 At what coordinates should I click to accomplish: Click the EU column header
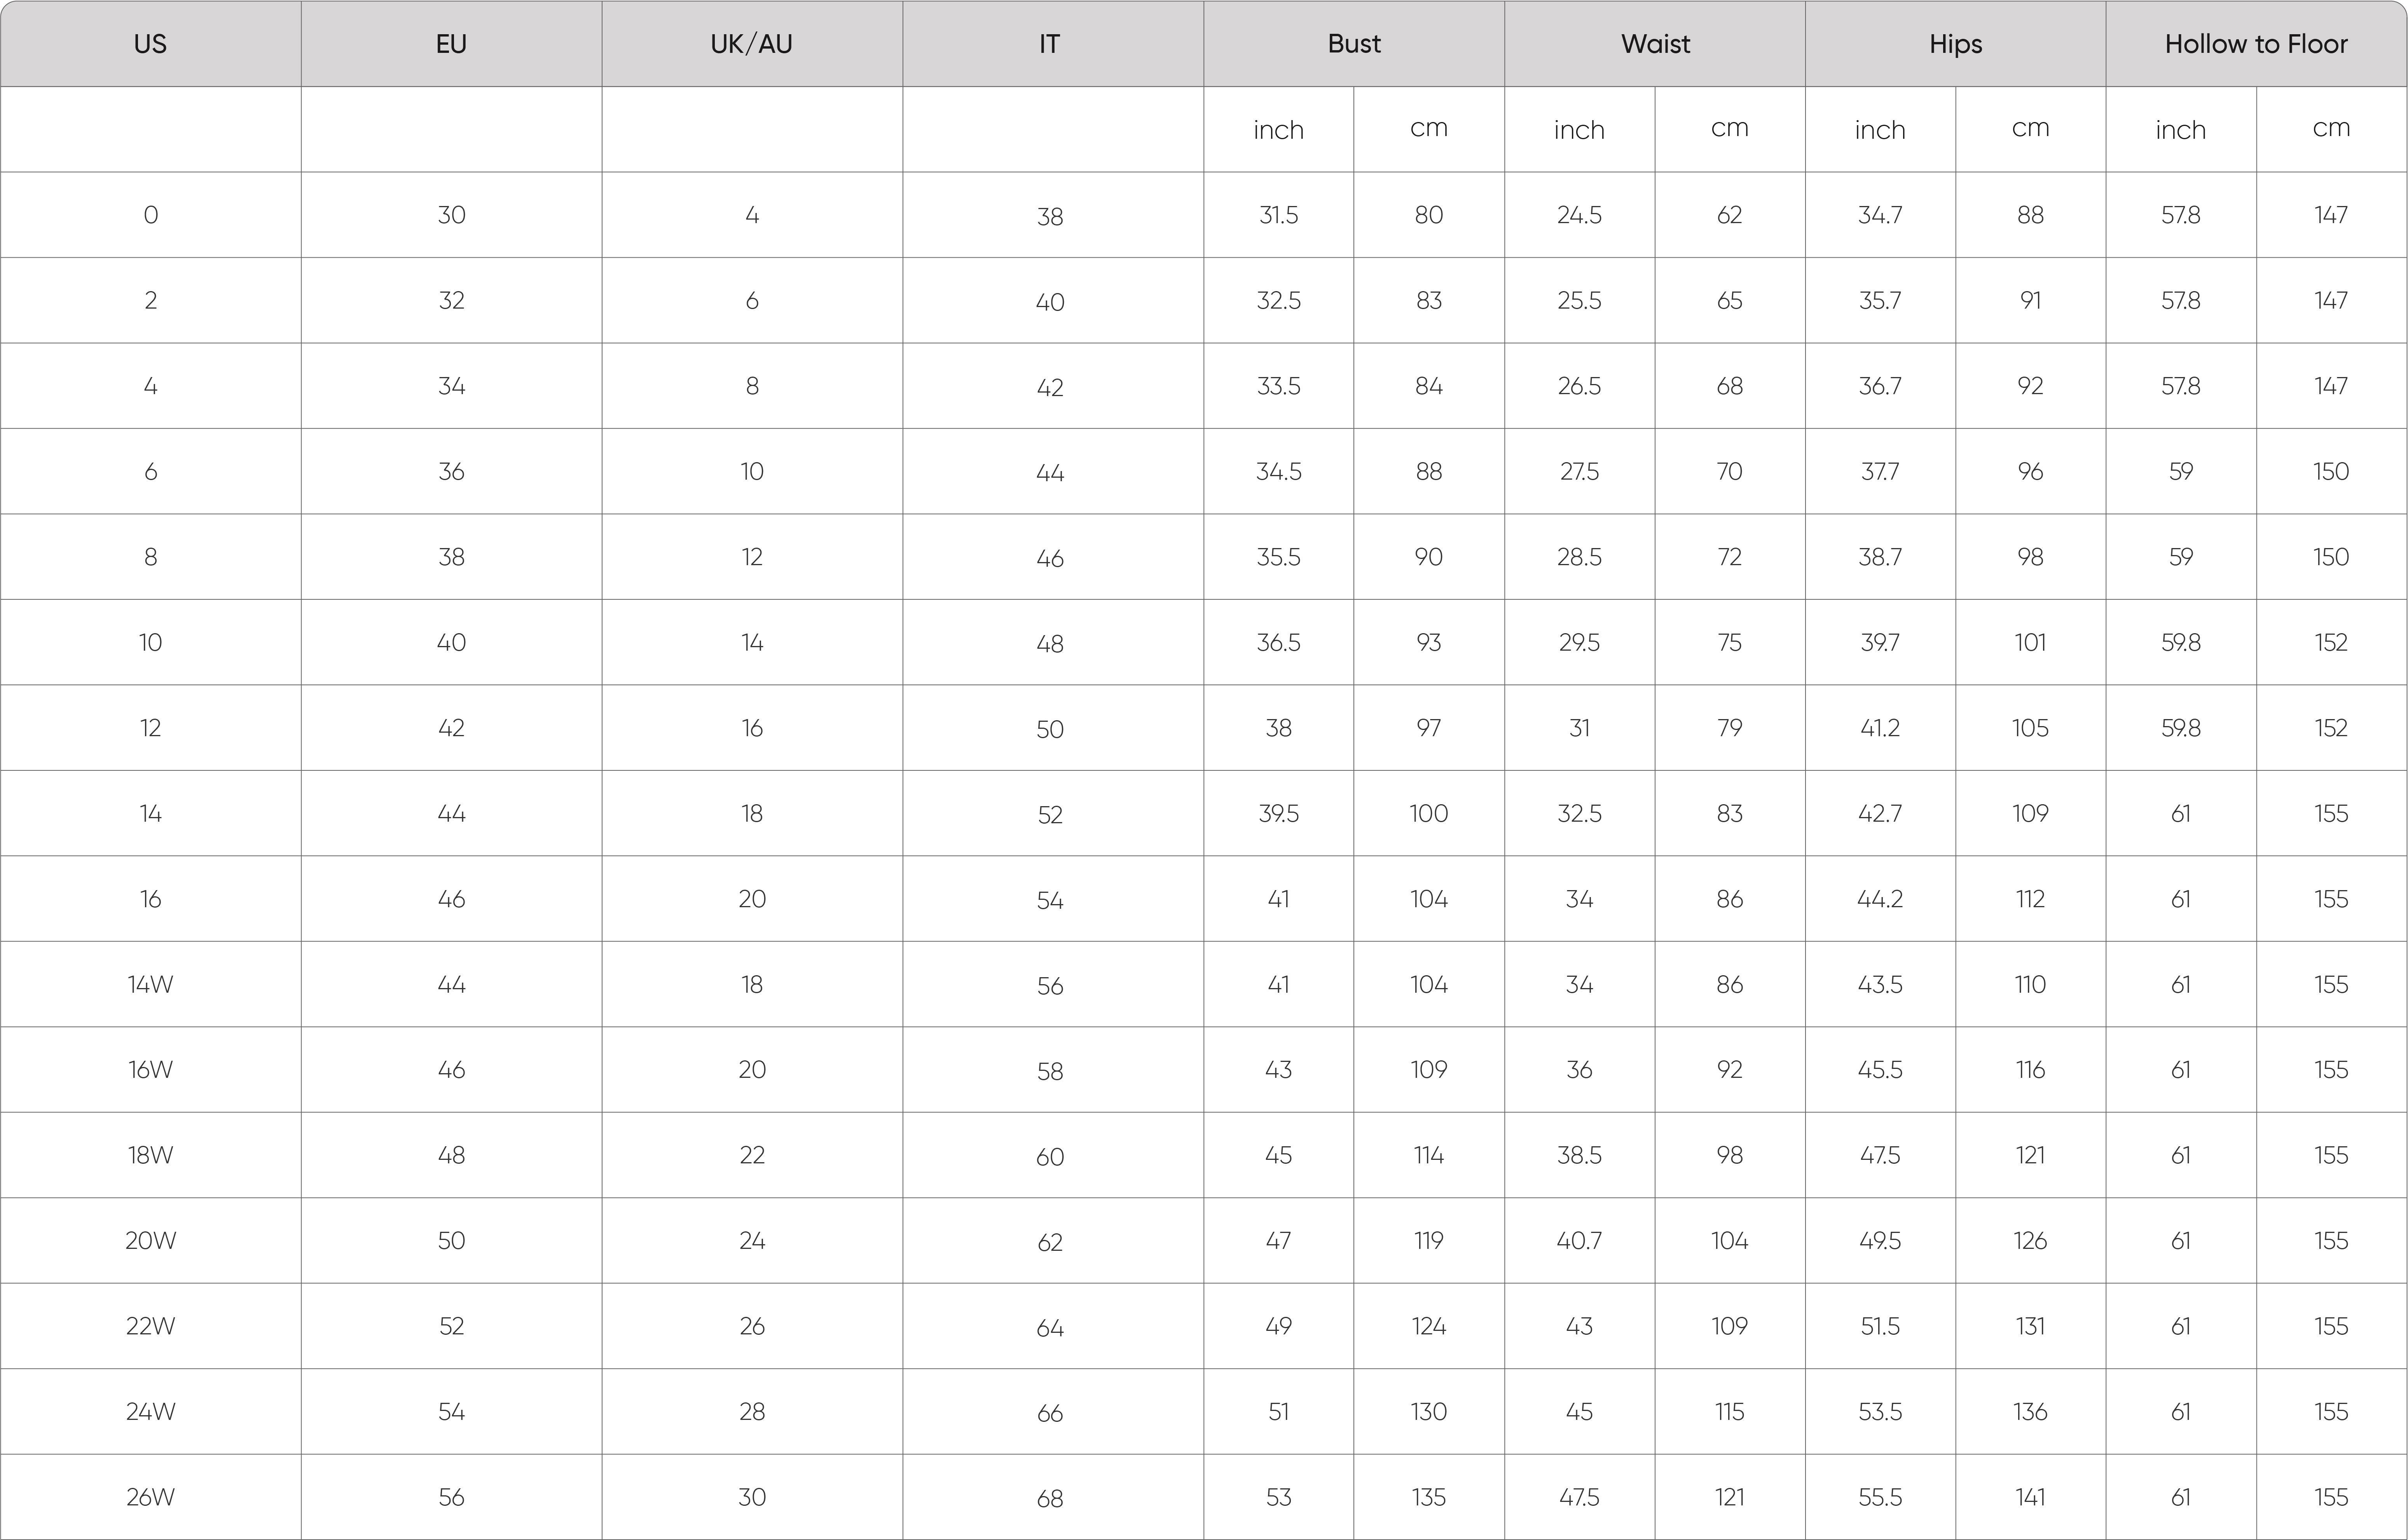click(451, 44)
